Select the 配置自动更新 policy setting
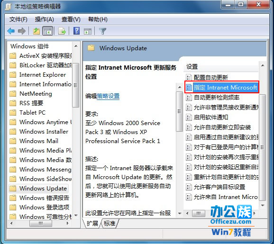 pos(207,77)
